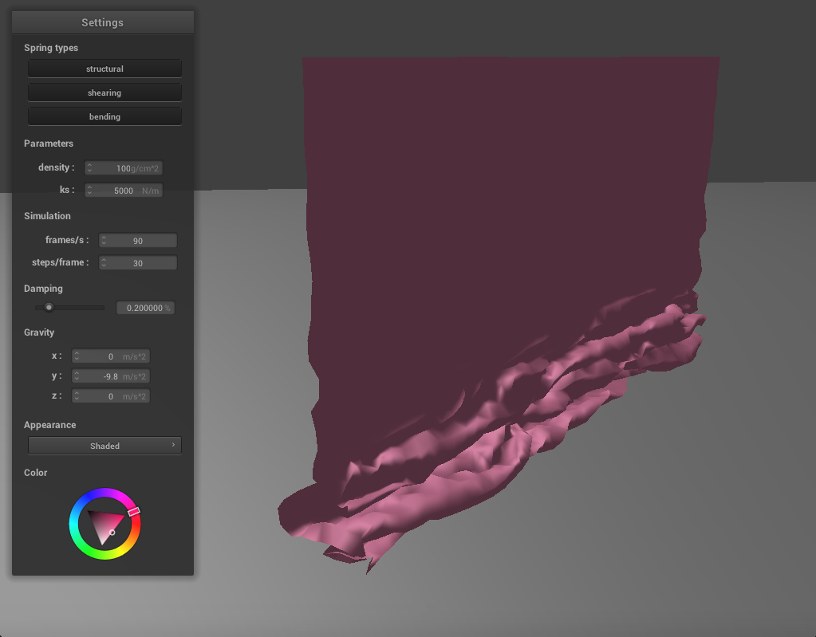Click the steps/frame spinner arrows
The image size is (816, 637).
point(104,263)
